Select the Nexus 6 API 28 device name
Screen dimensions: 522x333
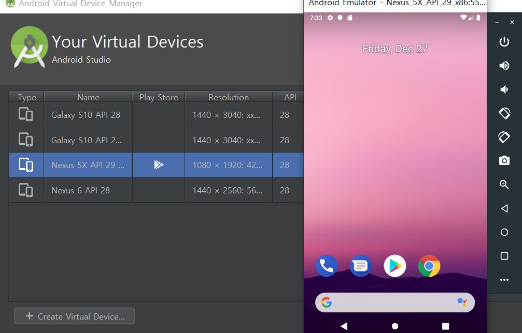tap(80, 190)
